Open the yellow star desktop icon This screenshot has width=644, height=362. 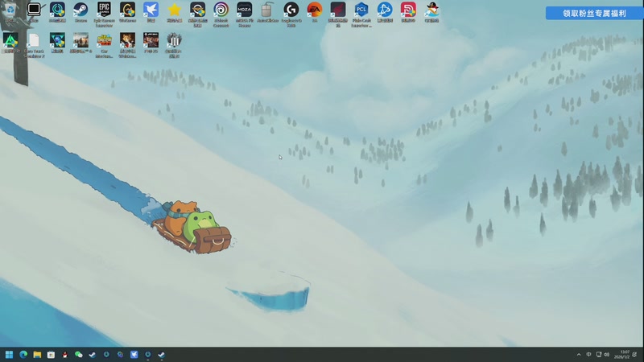174,11
